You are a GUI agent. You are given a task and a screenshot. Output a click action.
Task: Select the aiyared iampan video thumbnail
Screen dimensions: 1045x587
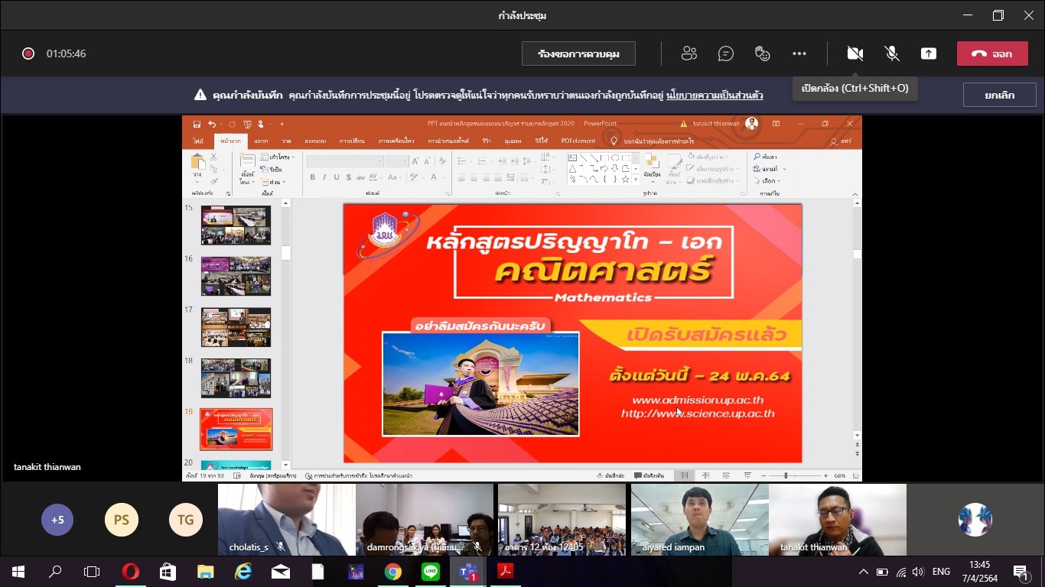click(x=699, y=519)
